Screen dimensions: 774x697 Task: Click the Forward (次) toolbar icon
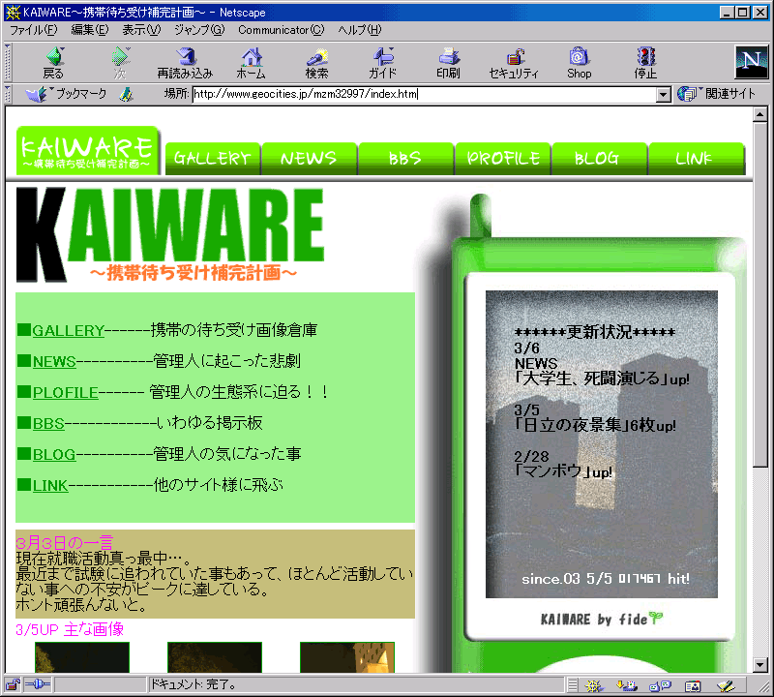pos(120,63)
